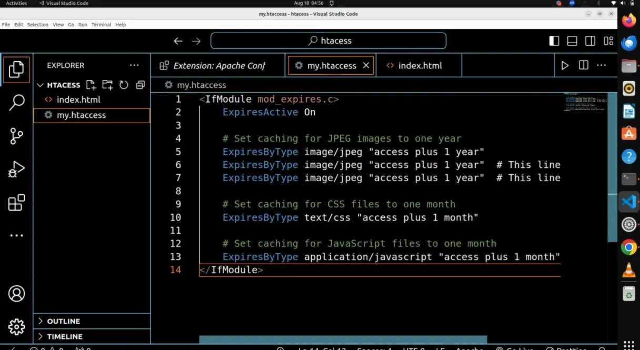Image resolution: width=640 pixels, height=350 pixels.
Task: Expand the OUTLINE section
Action: pyautogui.click(x=63, y=321)
